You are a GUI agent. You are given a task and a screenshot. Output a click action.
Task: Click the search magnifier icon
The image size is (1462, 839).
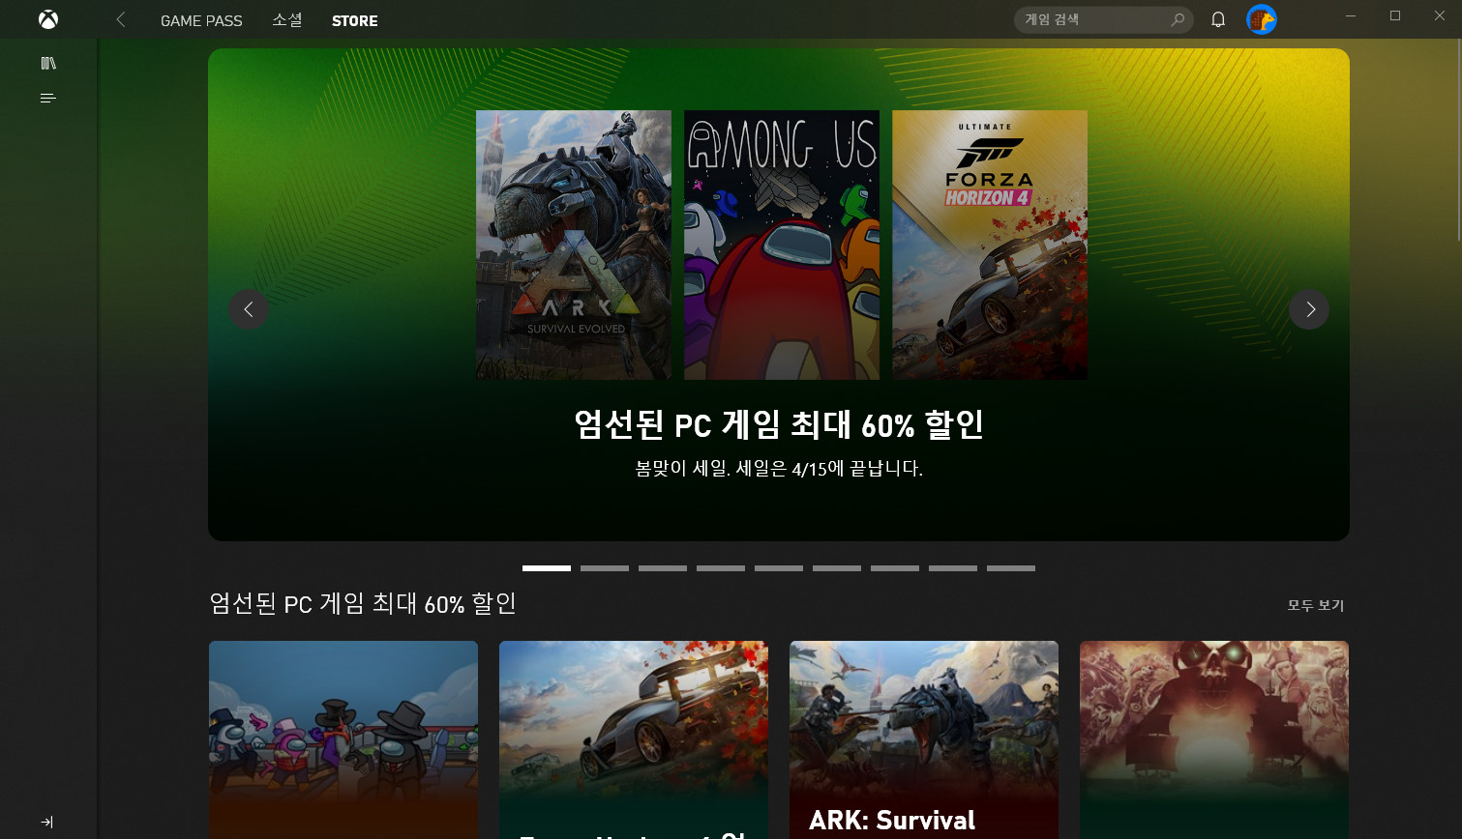(1178, 19)
